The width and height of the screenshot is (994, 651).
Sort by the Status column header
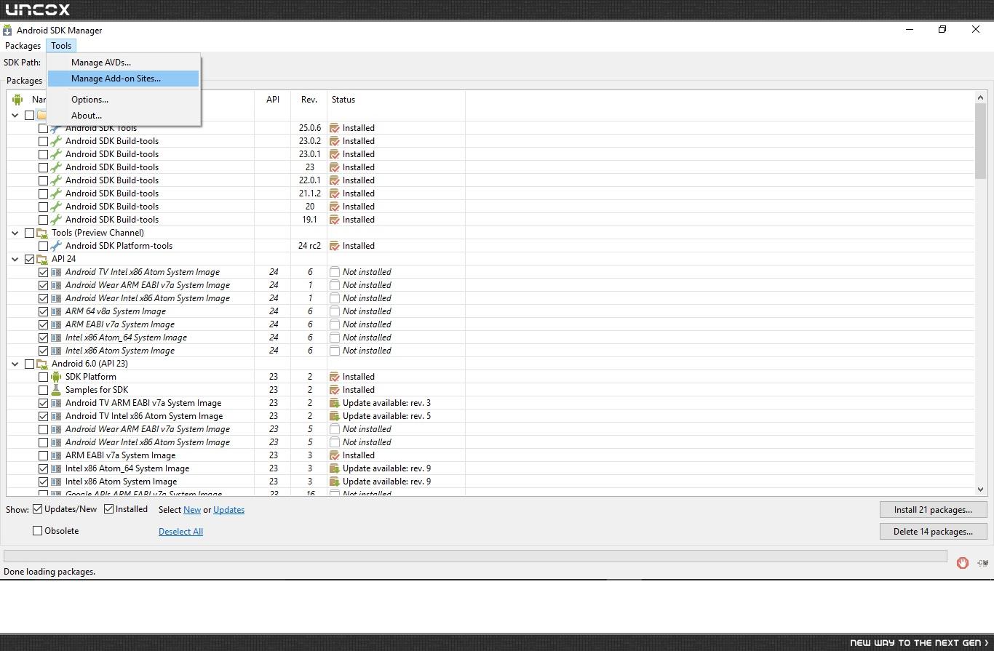pyautogui.click(x=396, y=100)
